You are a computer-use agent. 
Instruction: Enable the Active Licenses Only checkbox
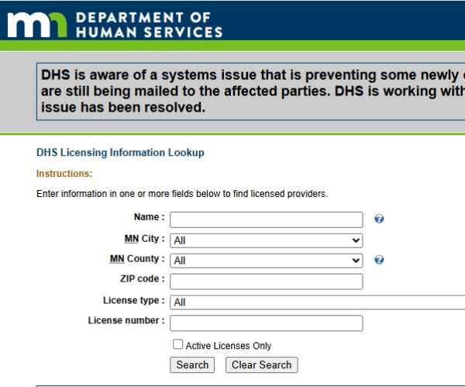point(178,344)
